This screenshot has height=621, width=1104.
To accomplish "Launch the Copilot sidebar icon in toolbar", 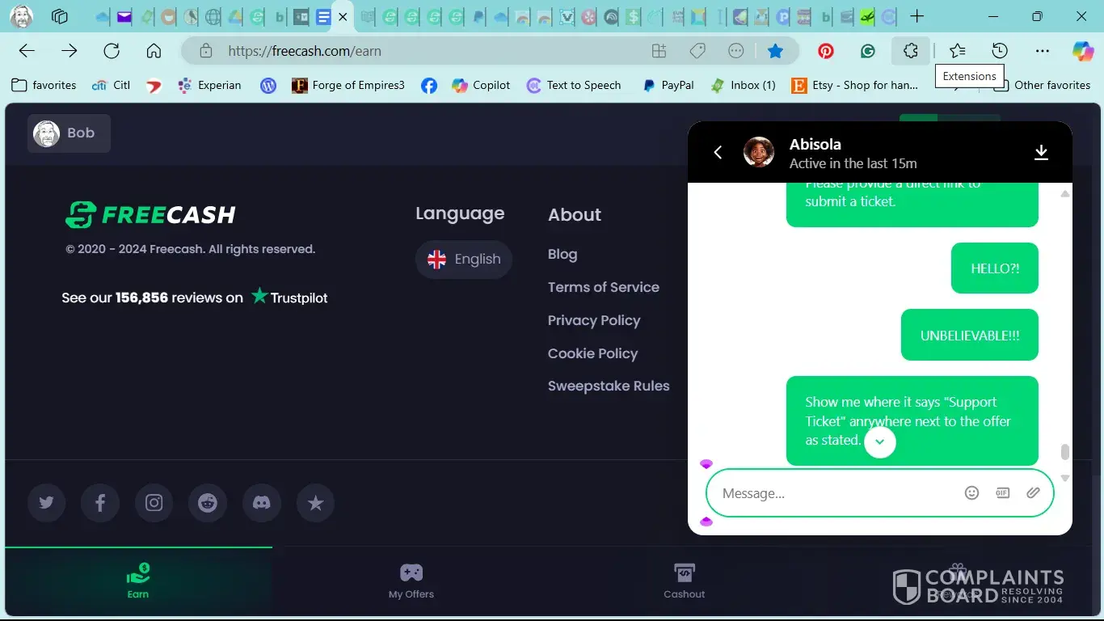I will (x=1083, y=51).
